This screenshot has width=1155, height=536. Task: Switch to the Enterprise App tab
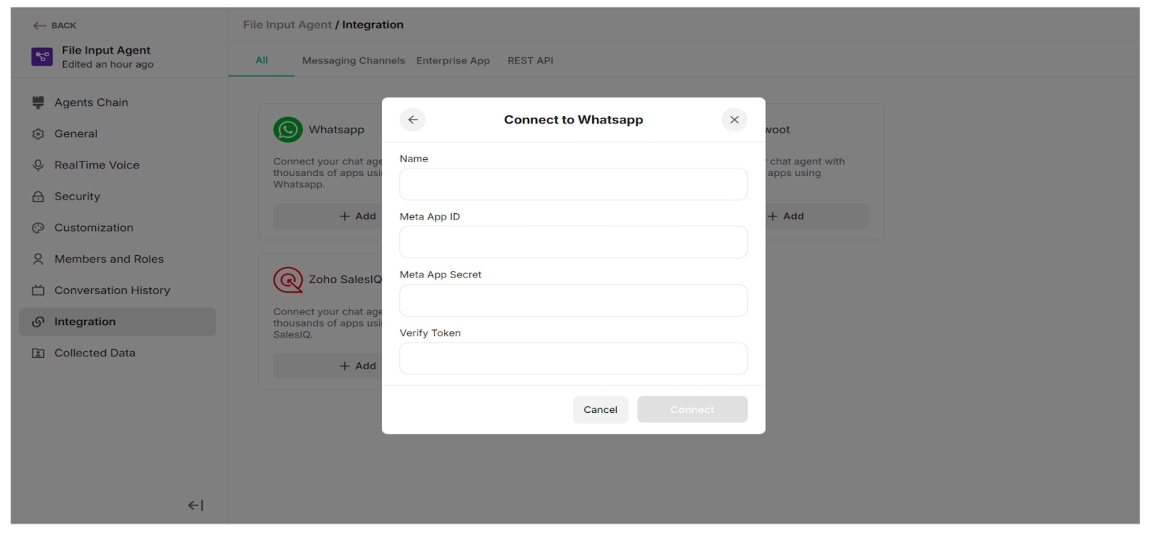click(453, 61)
